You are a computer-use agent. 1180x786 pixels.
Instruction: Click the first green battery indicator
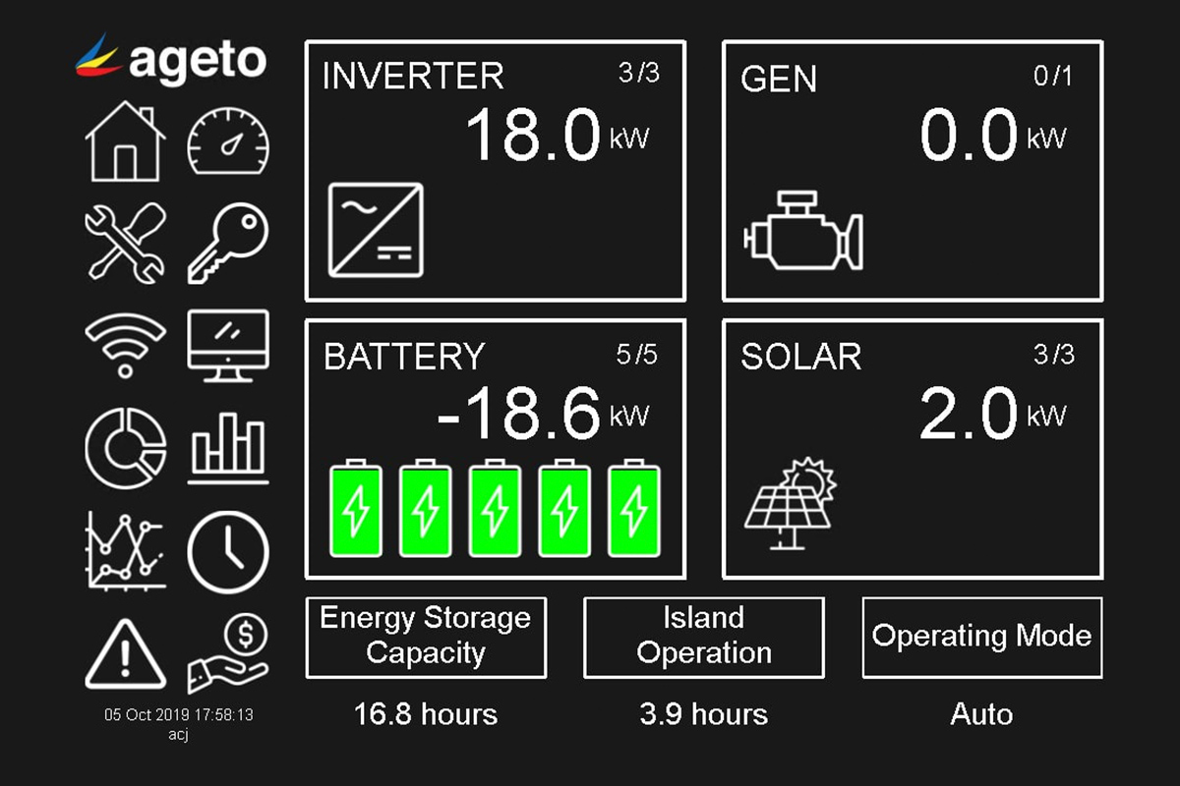[x=355, y=509]
